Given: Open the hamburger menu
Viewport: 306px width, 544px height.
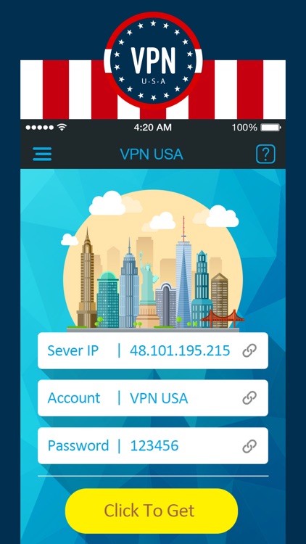Looking at the screenshot, I should point(42,154).
